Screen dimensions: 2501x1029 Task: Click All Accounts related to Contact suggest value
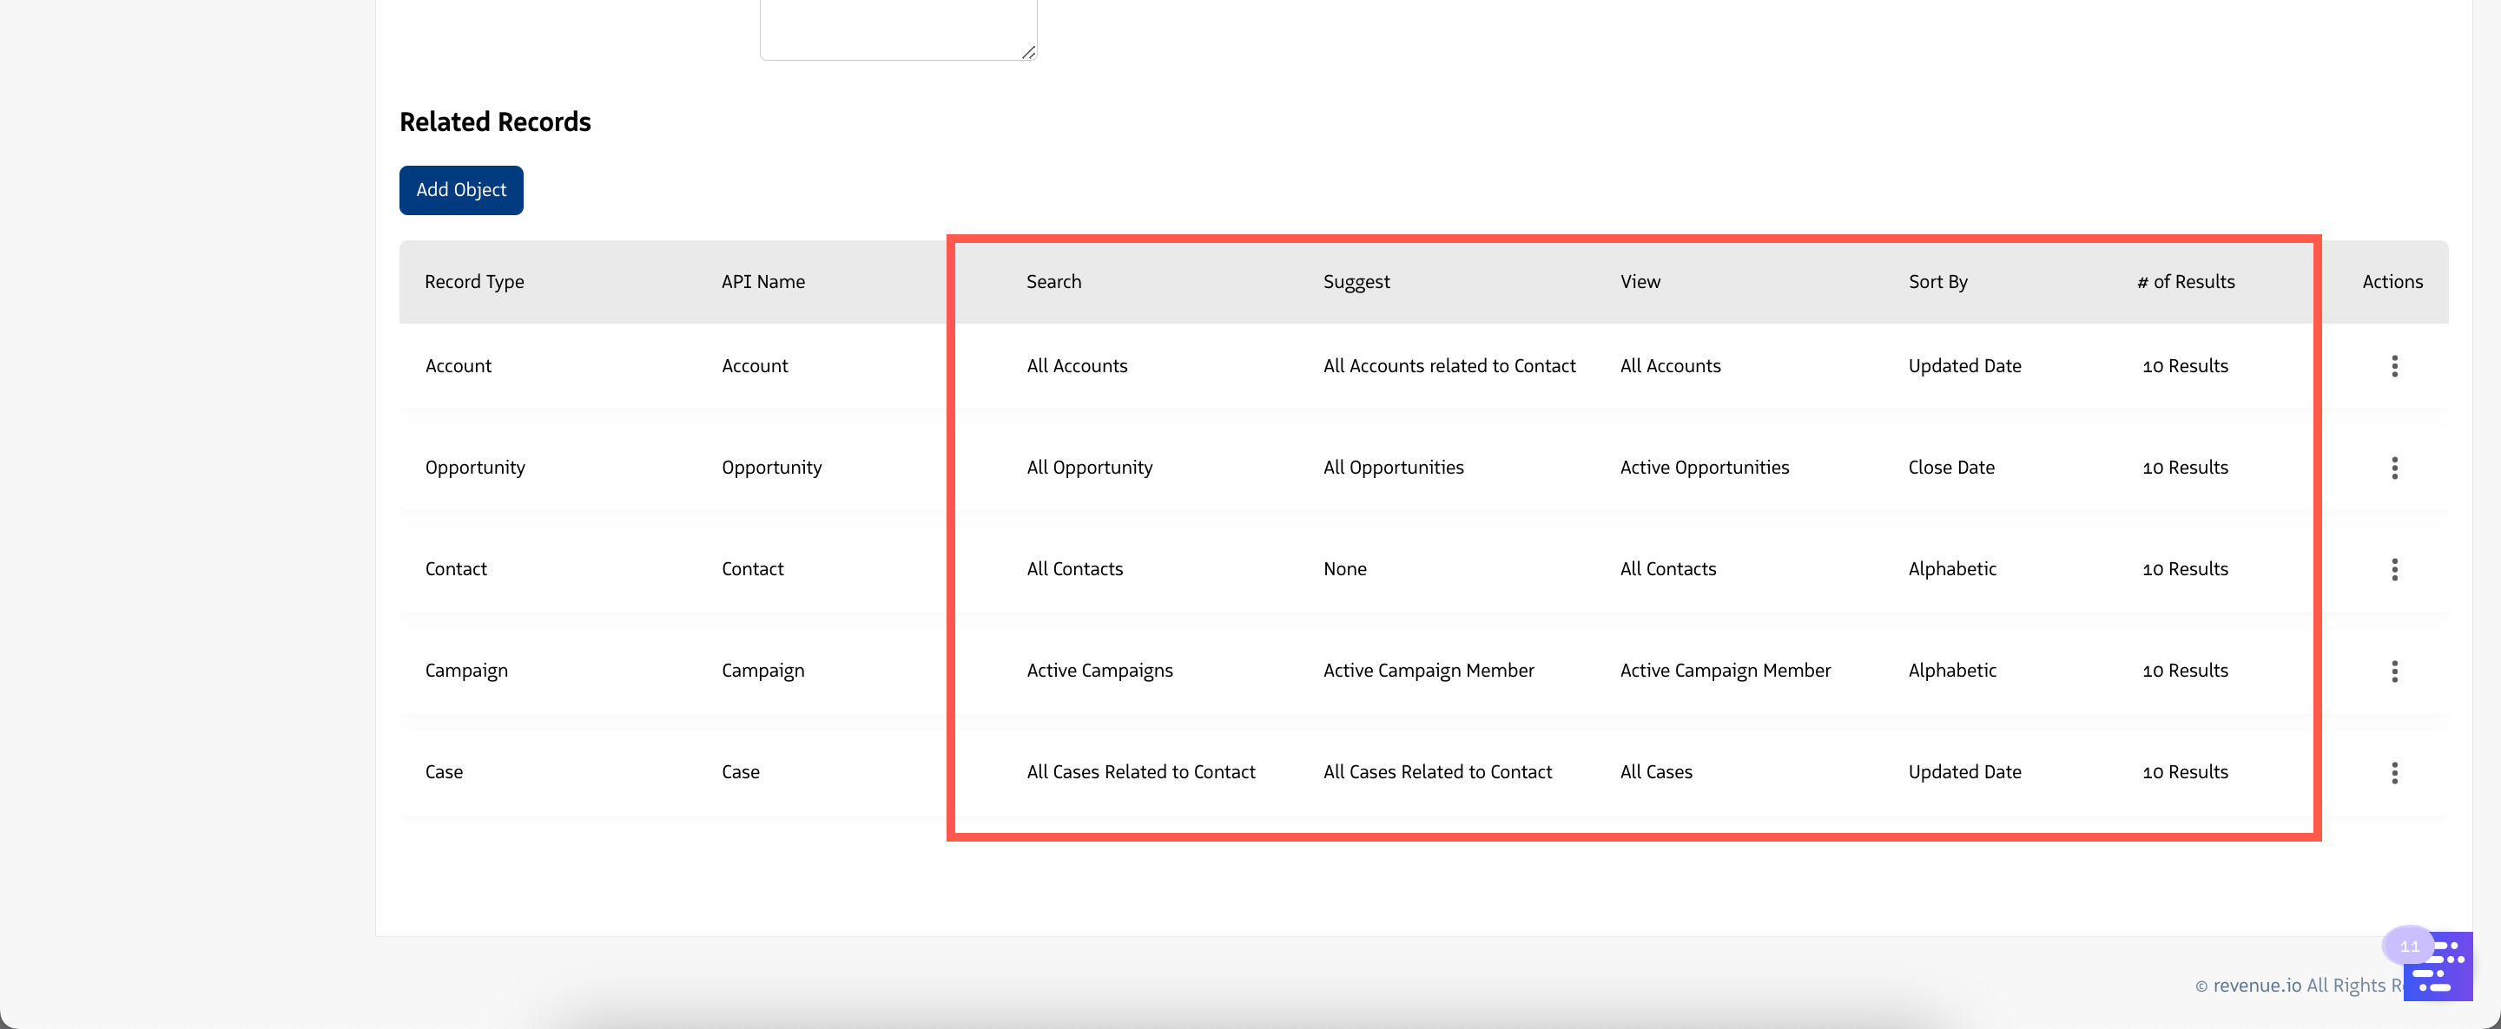click(1449, 365)
